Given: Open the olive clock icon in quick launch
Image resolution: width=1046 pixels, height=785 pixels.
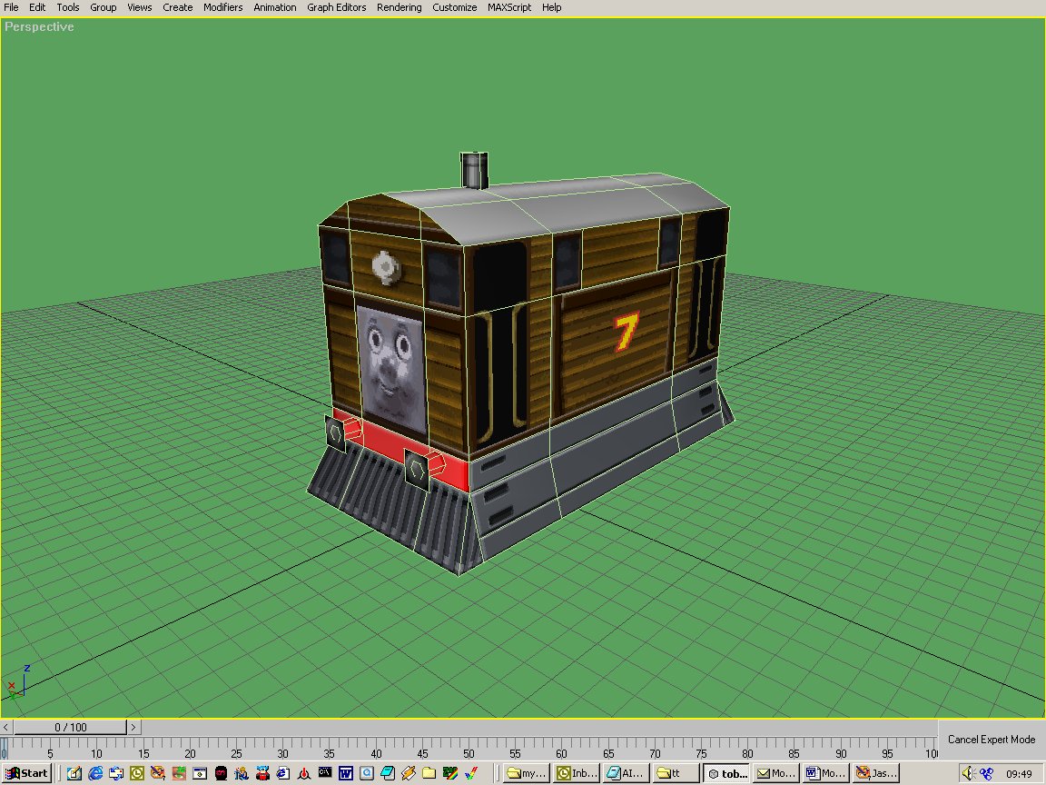Looking at the screenshot, I should click(137, 774).
